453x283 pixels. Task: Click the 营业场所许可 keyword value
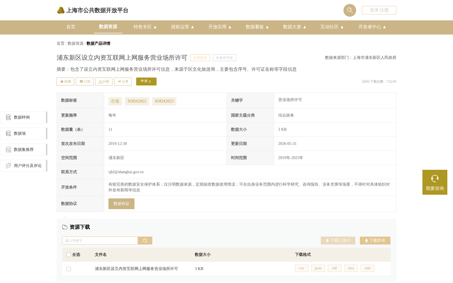290,100
